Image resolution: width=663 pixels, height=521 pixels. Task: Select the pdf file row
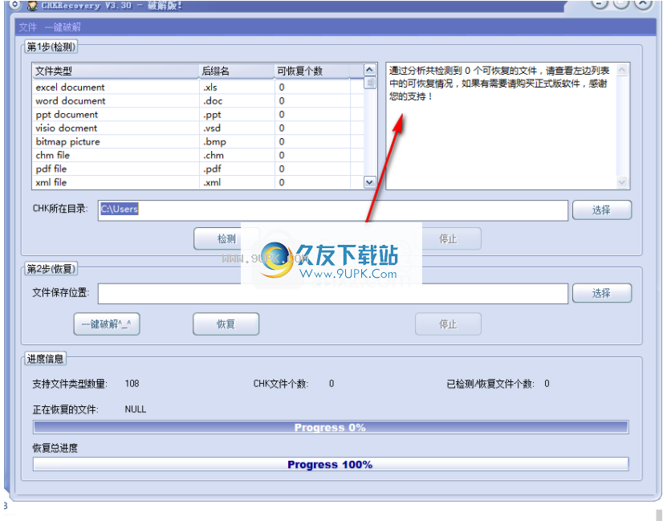pyautogui.click(x=198, y=169)
